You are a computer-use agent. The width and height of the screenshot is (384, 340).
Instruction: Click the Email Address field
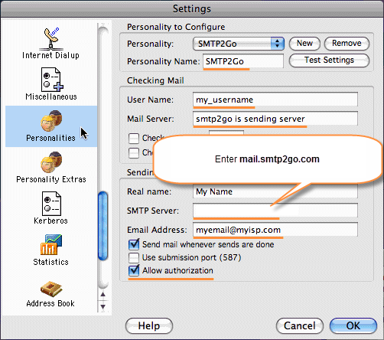point(275,230)
